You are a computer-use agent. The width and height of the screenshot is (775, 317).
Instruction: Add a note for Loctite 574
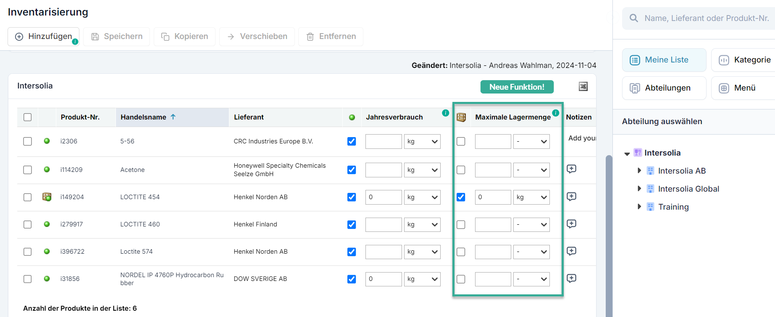click(571, 251)
